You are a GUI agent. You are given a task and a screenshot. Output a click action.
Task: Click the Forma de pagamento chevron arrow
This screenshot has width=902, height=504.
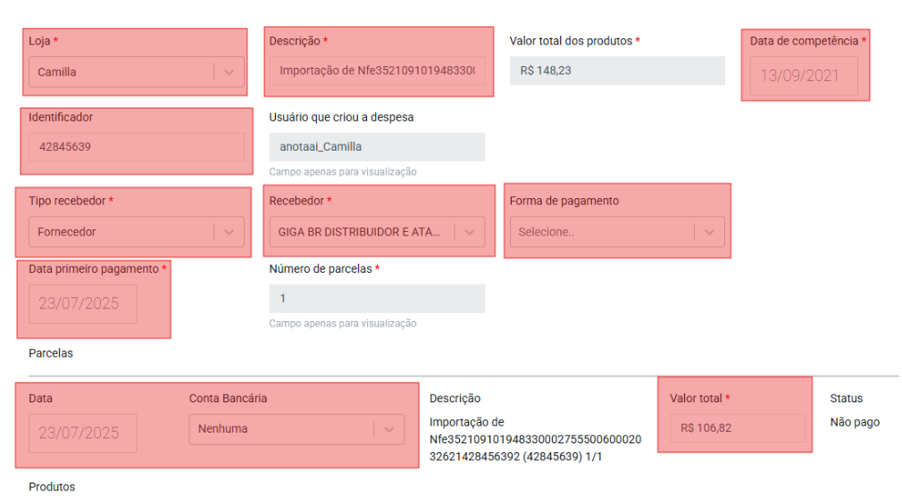(710, 232)
